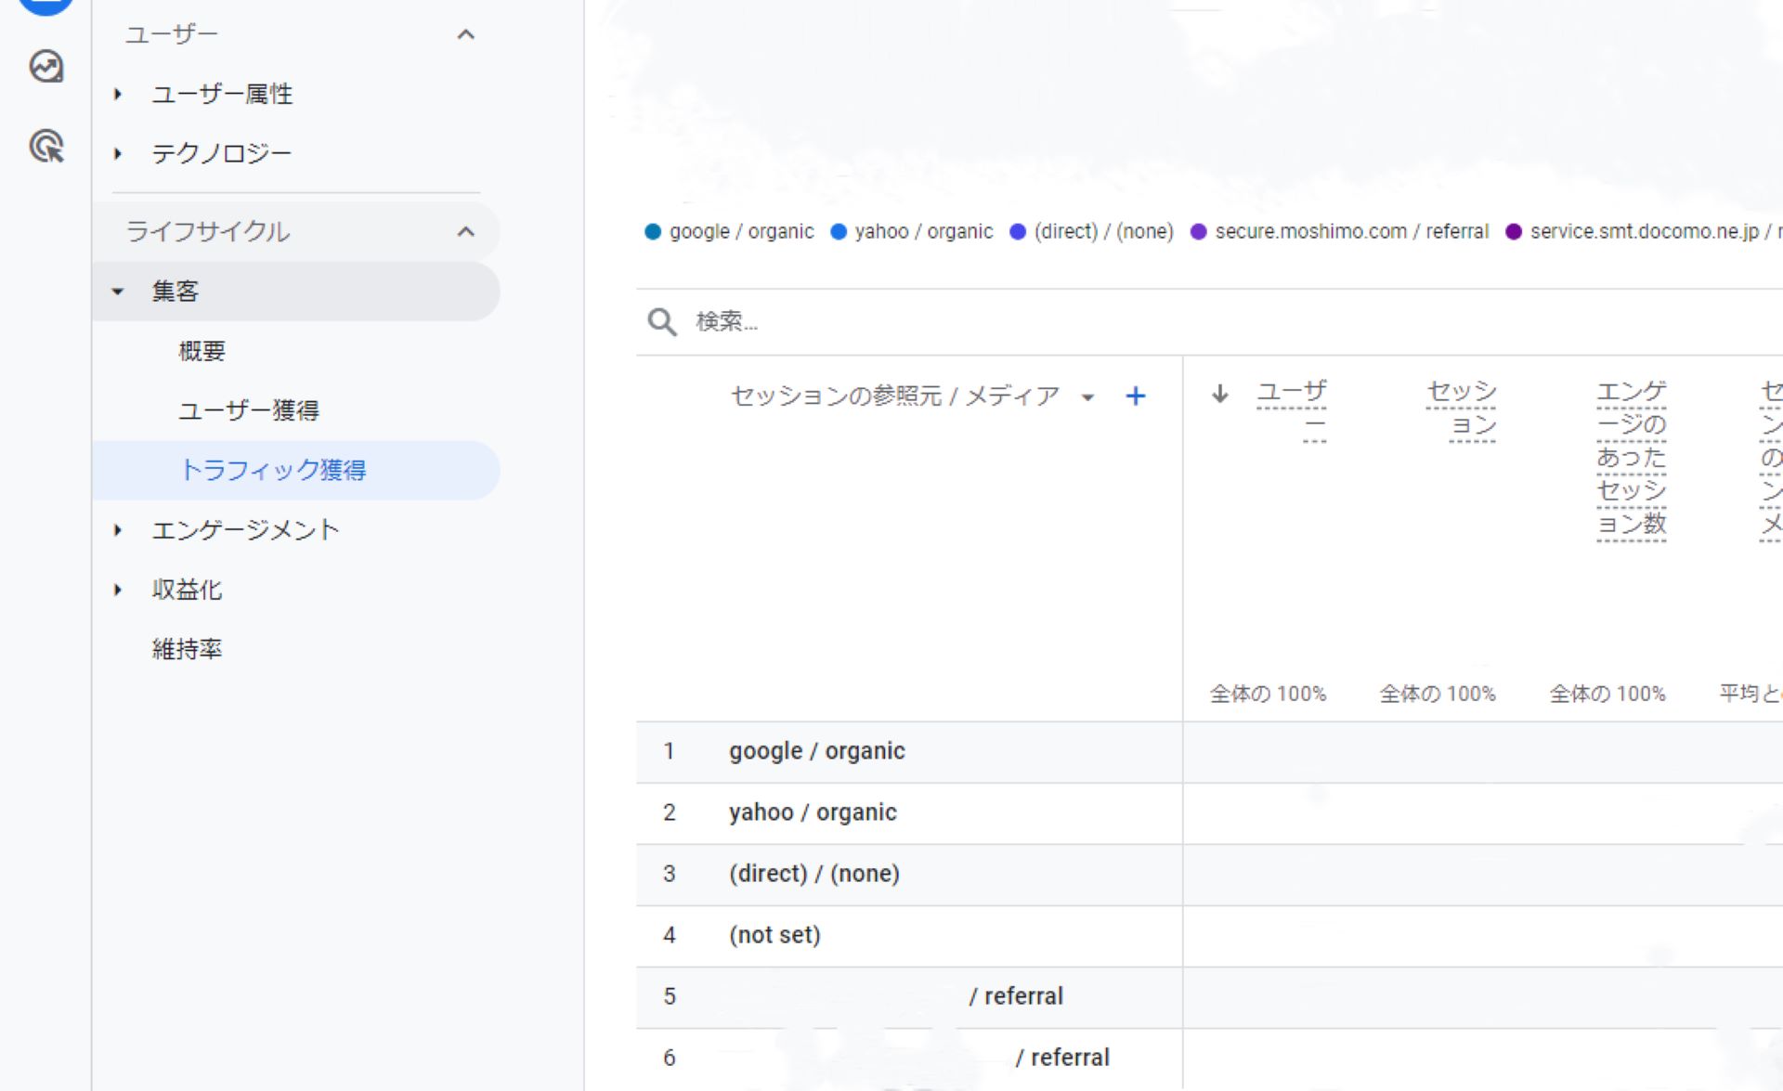Open テクノロジー reports

pyautogui.click(x=222, y=153)
